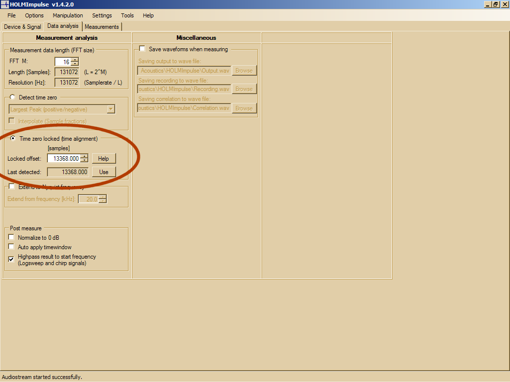This screenshot has width=510, height=382.
Task: Click Browse for recording wave file
Action: (x=244, y=89)
